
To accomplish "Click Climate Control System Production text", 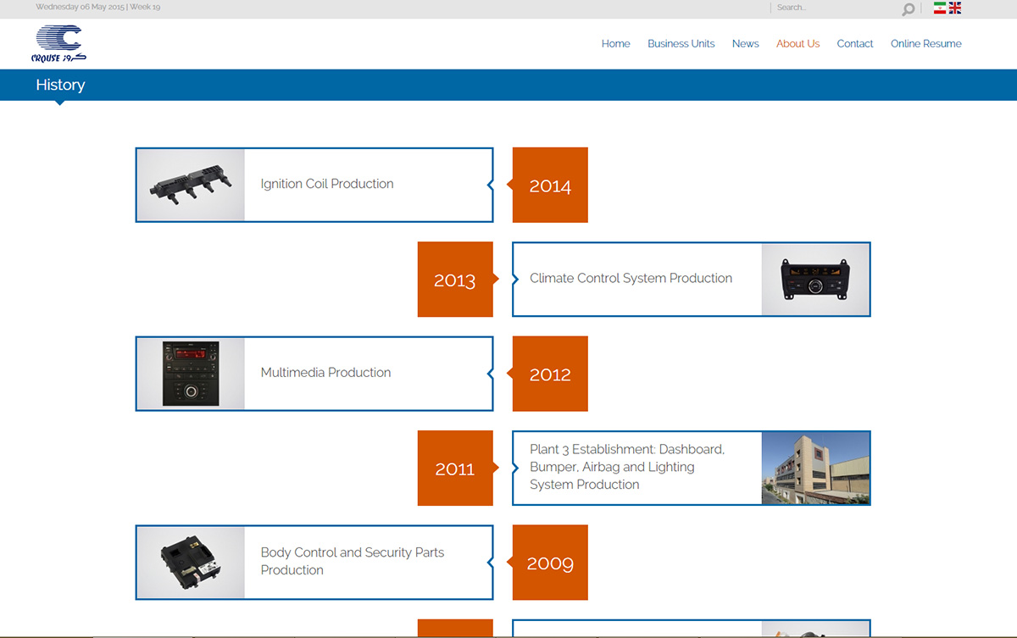I will [631, 278].
